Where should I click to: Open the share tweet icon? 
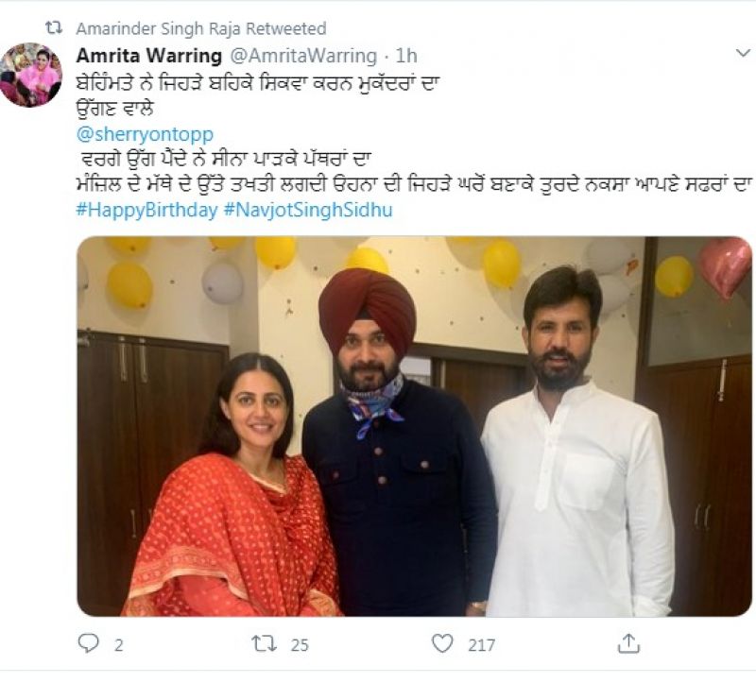pos(628,643)
